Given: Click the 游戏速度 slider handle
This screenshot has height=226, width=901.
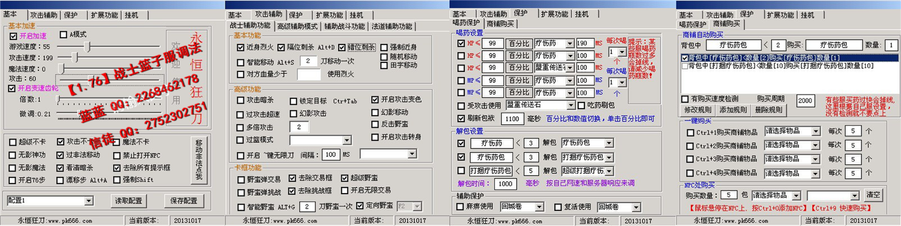Looking at the screenshot, I should tap(87, 46).
